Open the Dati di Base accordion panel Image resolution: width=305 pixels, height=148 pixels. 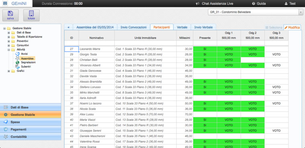(x=31, y=107)
